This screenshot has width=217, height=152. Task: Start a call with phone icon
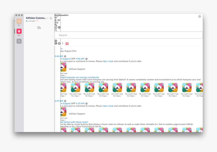click(56, 25)
